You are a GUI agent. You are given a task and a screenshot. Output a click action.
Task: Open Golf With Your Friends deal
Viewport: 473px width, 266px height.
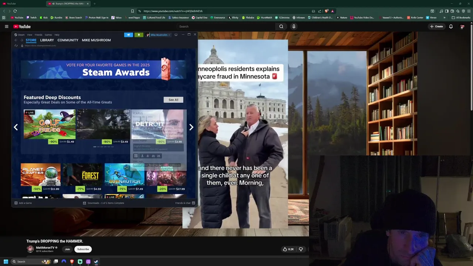click(50, 127)
